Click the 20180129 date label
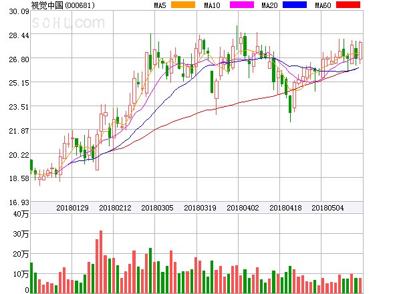Image resolution: width=401 pixels, height=294 pixels. (x=72, y=208)
